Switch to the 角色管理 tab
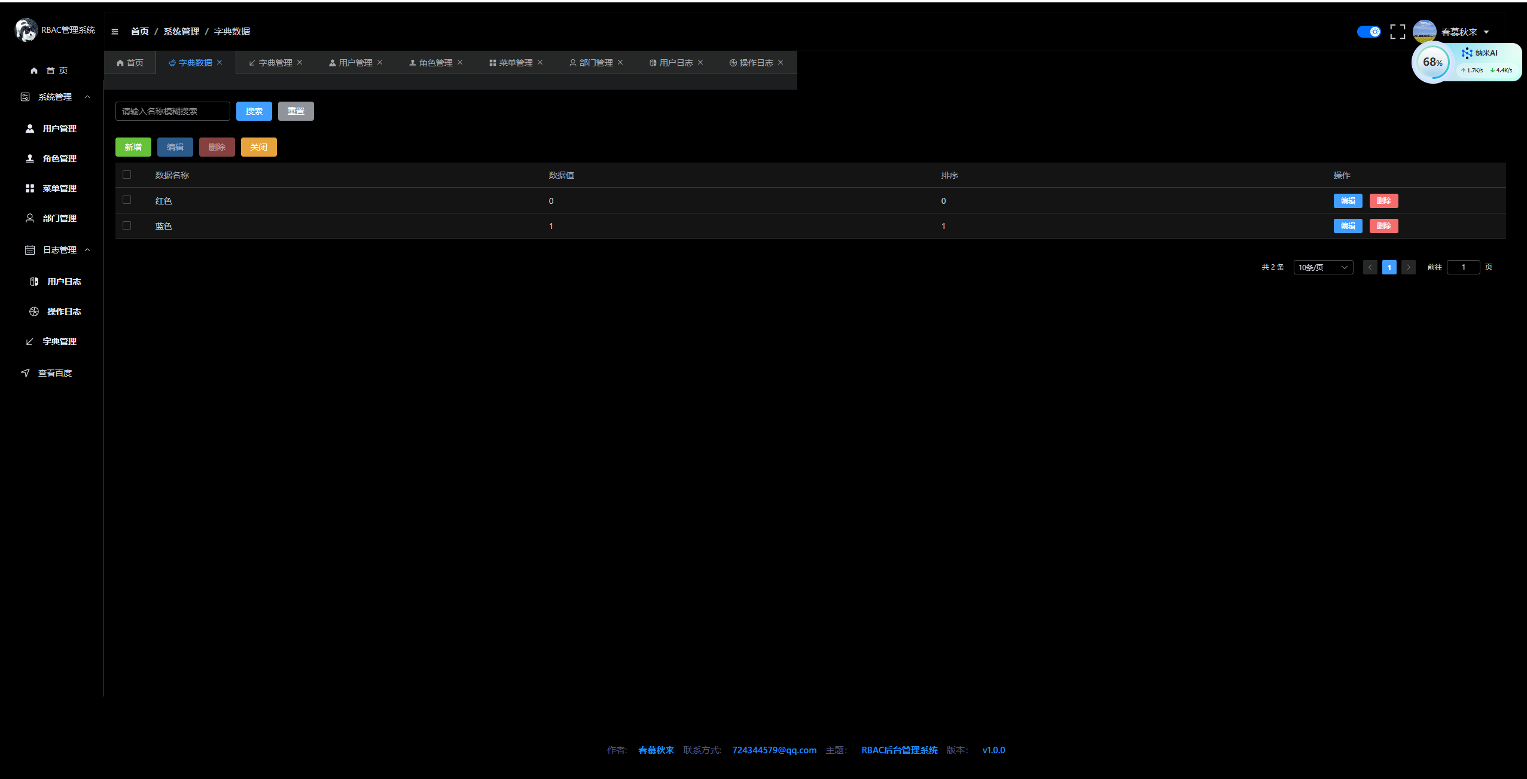This screenshot has height=779, width=1527. coord(435,63)
